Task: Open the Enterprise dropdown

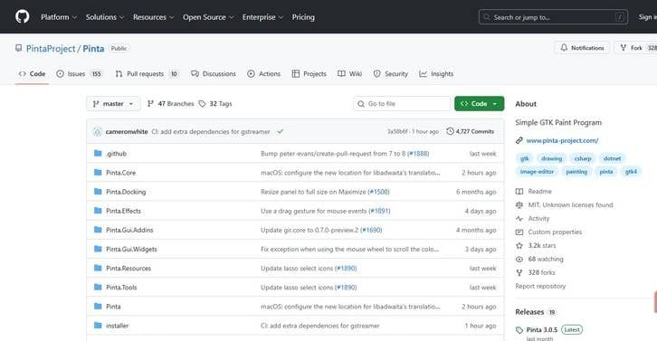Action: [x=262, y=17]
